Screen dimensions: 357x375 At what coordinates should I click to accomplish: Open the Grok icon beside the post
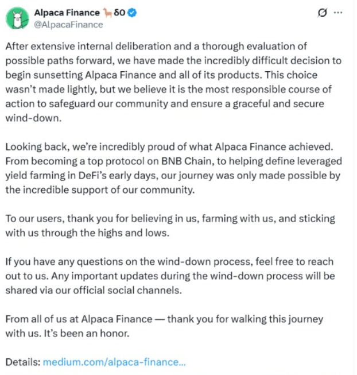(321, 11)
